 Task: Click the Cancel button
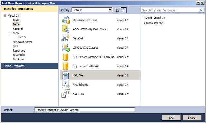192,118
